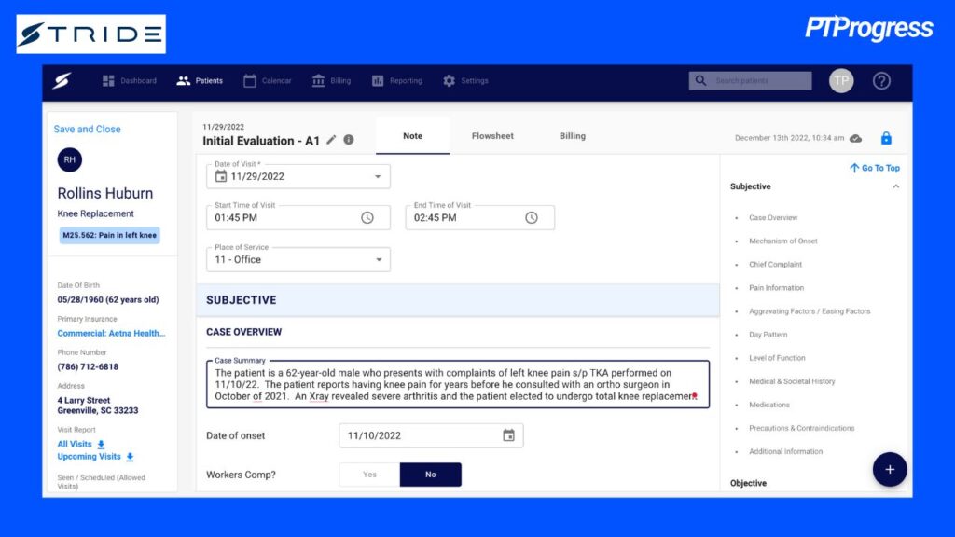Set Workers Comp to No
Screen dimensions: 955x537
click(431, 475)
